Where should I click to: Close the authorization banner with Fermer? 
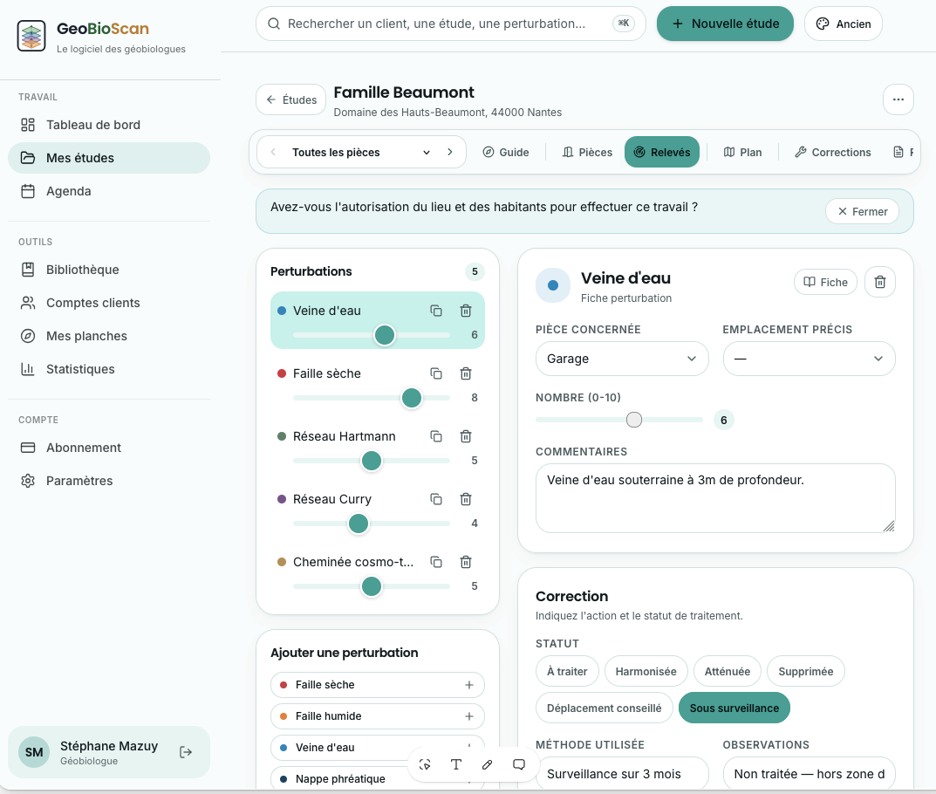(x=862, y=211)
